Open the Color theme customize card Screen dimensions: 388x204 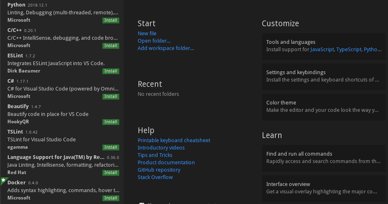click(324, 107)
